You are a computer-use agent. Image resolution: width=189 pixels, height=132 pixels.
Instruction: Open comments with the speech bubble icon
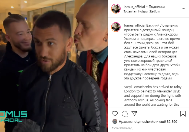[125, 114]
